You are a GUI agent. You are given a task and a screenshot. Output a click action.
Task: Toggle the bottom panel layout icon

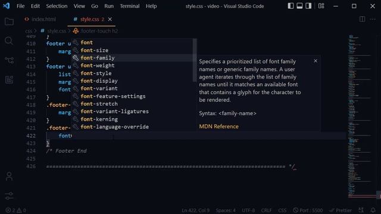tap(299, 6)
